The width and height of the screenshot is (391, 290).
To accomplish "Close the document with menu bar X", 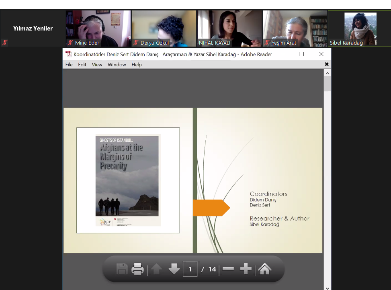I will (327, 64).
